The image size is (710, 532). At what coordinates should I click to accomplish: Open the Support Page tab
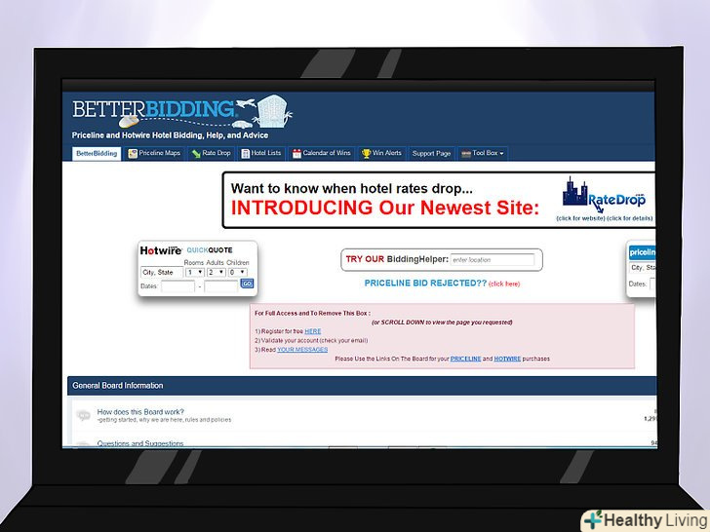[x=431, y=153]
